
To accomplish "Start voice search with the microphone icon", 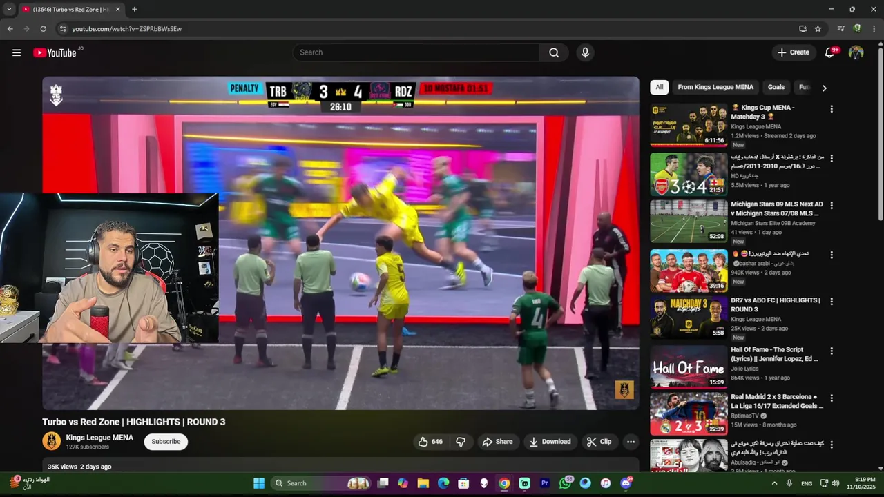I will tap(585, 52).
